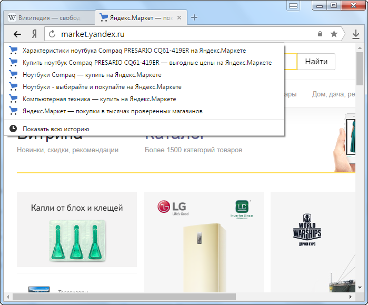Open history entry 'Ноутбуки - выбирайте и покупайте'
This screenshot has height=305, width=368.
(144, 87)
